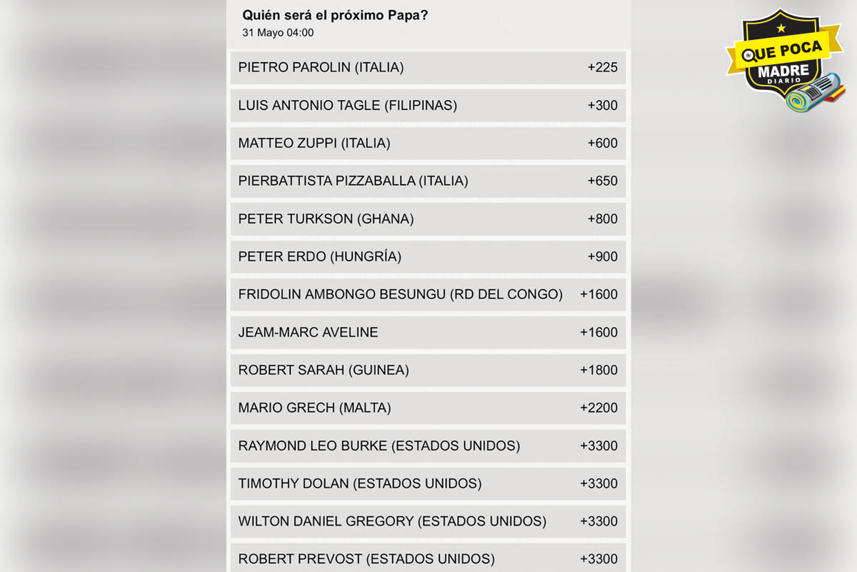Choose Luis Antonio Tagle (Filipinas) option
The image size is (857, 572).
pyautogui.click(x=428, y=106)
